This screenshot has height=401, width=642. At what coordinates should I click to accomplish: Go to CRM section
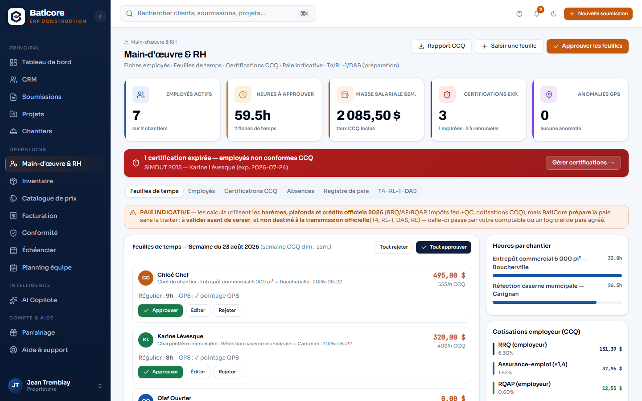[55, 79]
